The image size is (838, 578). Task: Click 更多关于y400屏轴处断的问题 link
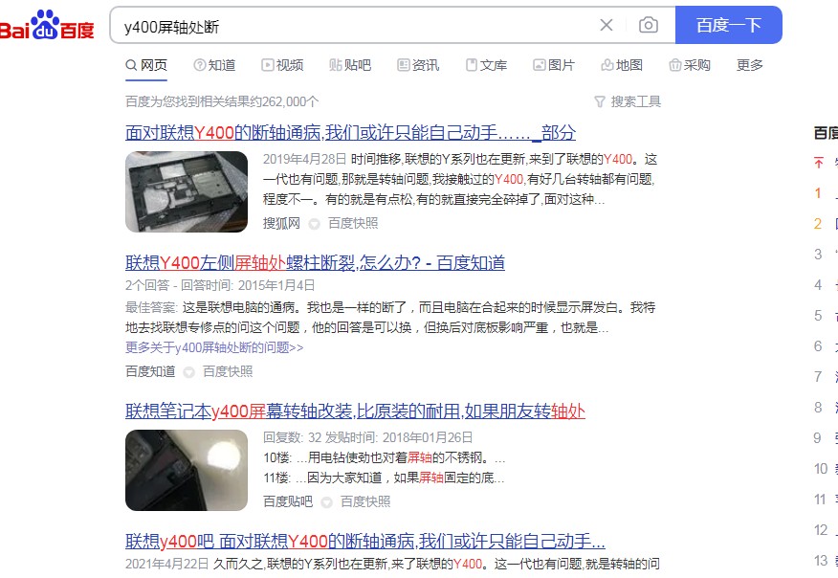pos(214,347)
